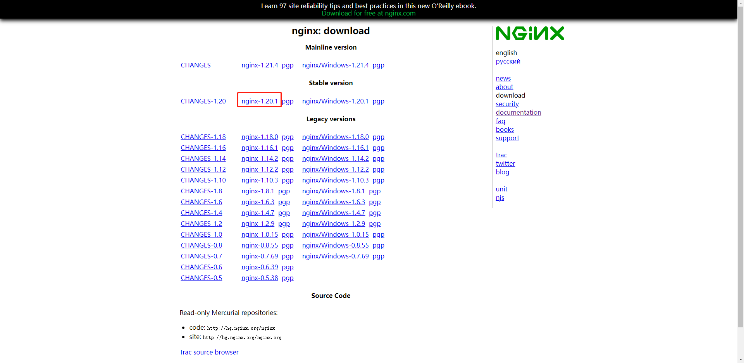Viewport: 744px width, 363px height.
Task: Click the pgp link beside nginx-0.6.39
Action: point(288,267)
